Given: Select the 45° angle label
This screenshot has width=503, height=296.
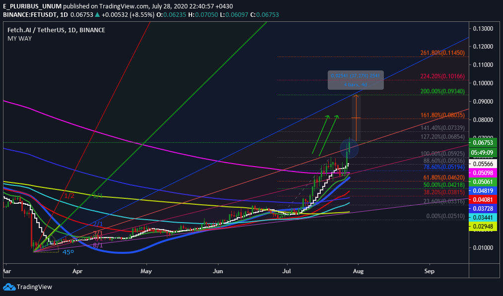Looking at the screenshot, I should click(x=68, y=252).
